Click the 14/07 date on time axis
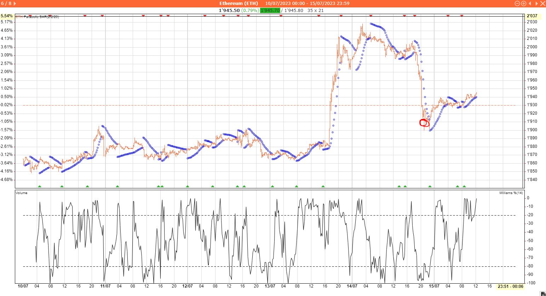Image resolution: width=546 pixels, height=296 pixels. pos(352,286)
